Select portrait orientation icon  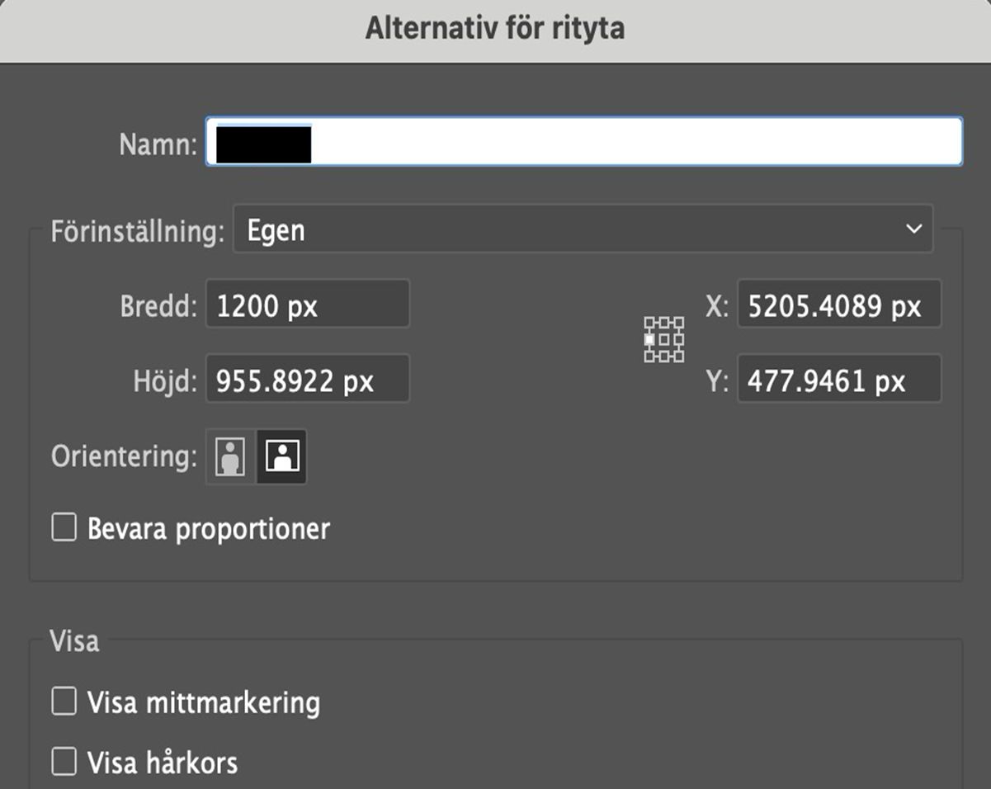pyautogui.click(x=231, y=456)
